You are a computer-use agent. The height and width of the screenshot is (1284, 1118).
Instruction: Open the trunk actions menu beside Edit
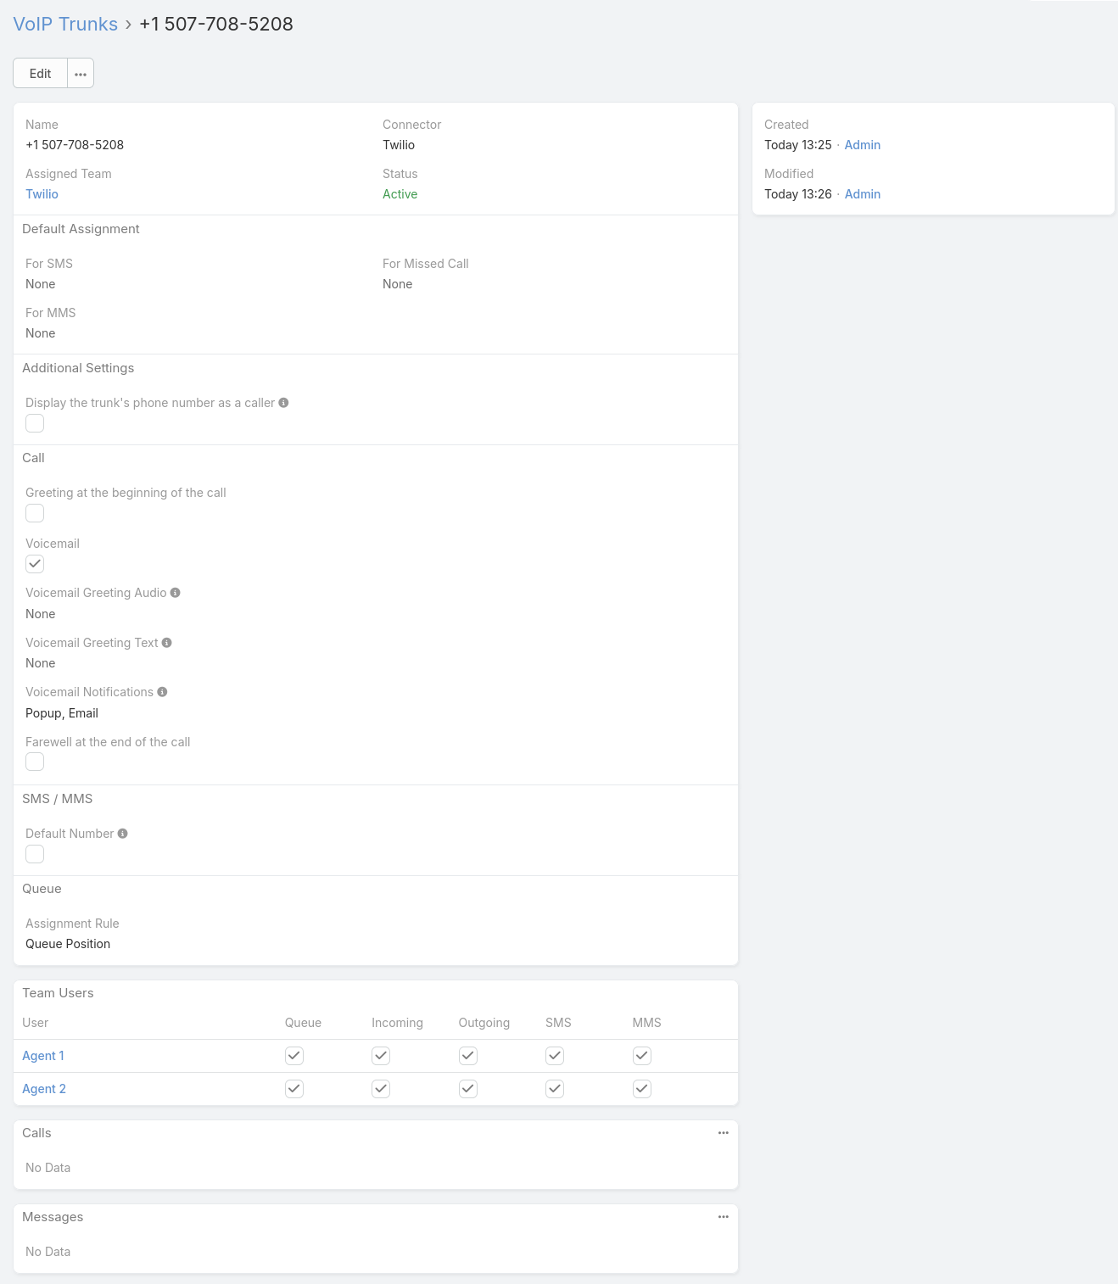point(80,73)
